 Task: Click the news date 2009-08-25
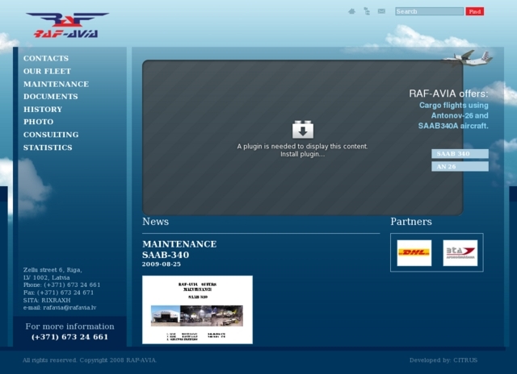click(x=162, y=264)
